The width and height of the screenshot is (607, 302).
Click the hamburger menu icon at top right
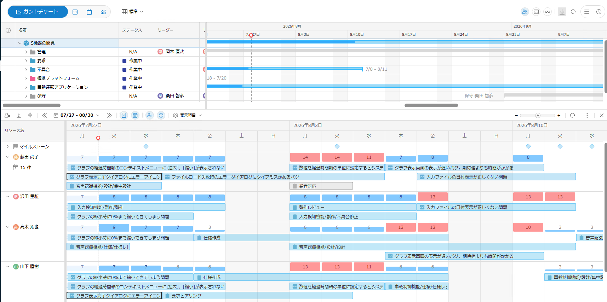587,12
